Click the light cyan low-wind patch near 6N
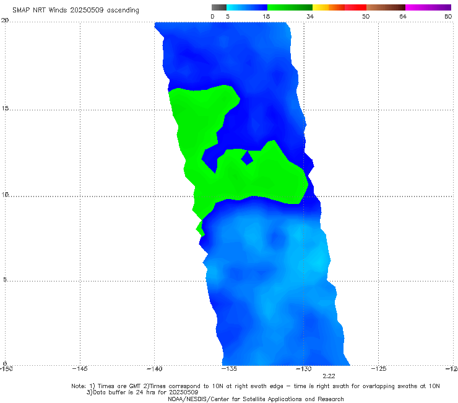 (x=320, y=260)
